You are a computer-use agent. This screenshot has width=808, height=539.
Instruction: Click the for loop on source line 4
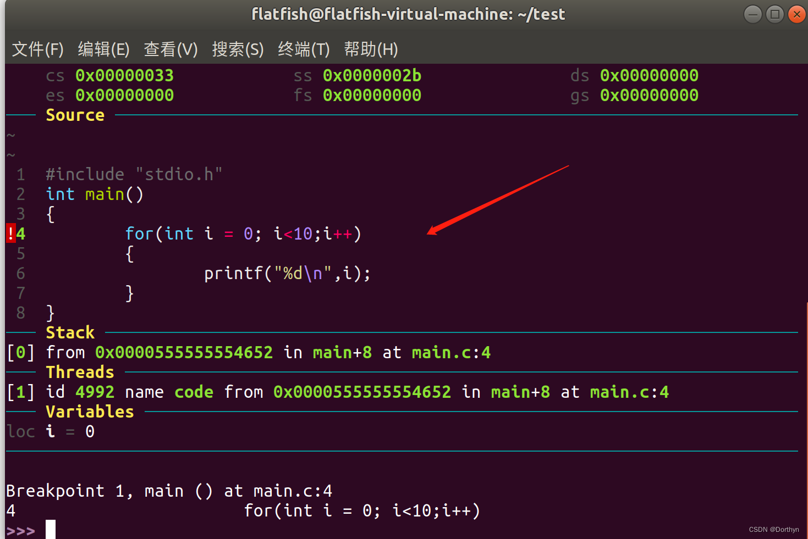click(x=243, y=234)
